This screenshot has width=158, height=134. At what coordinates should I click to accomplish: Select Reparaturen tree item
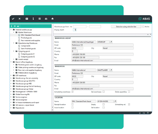20,108
